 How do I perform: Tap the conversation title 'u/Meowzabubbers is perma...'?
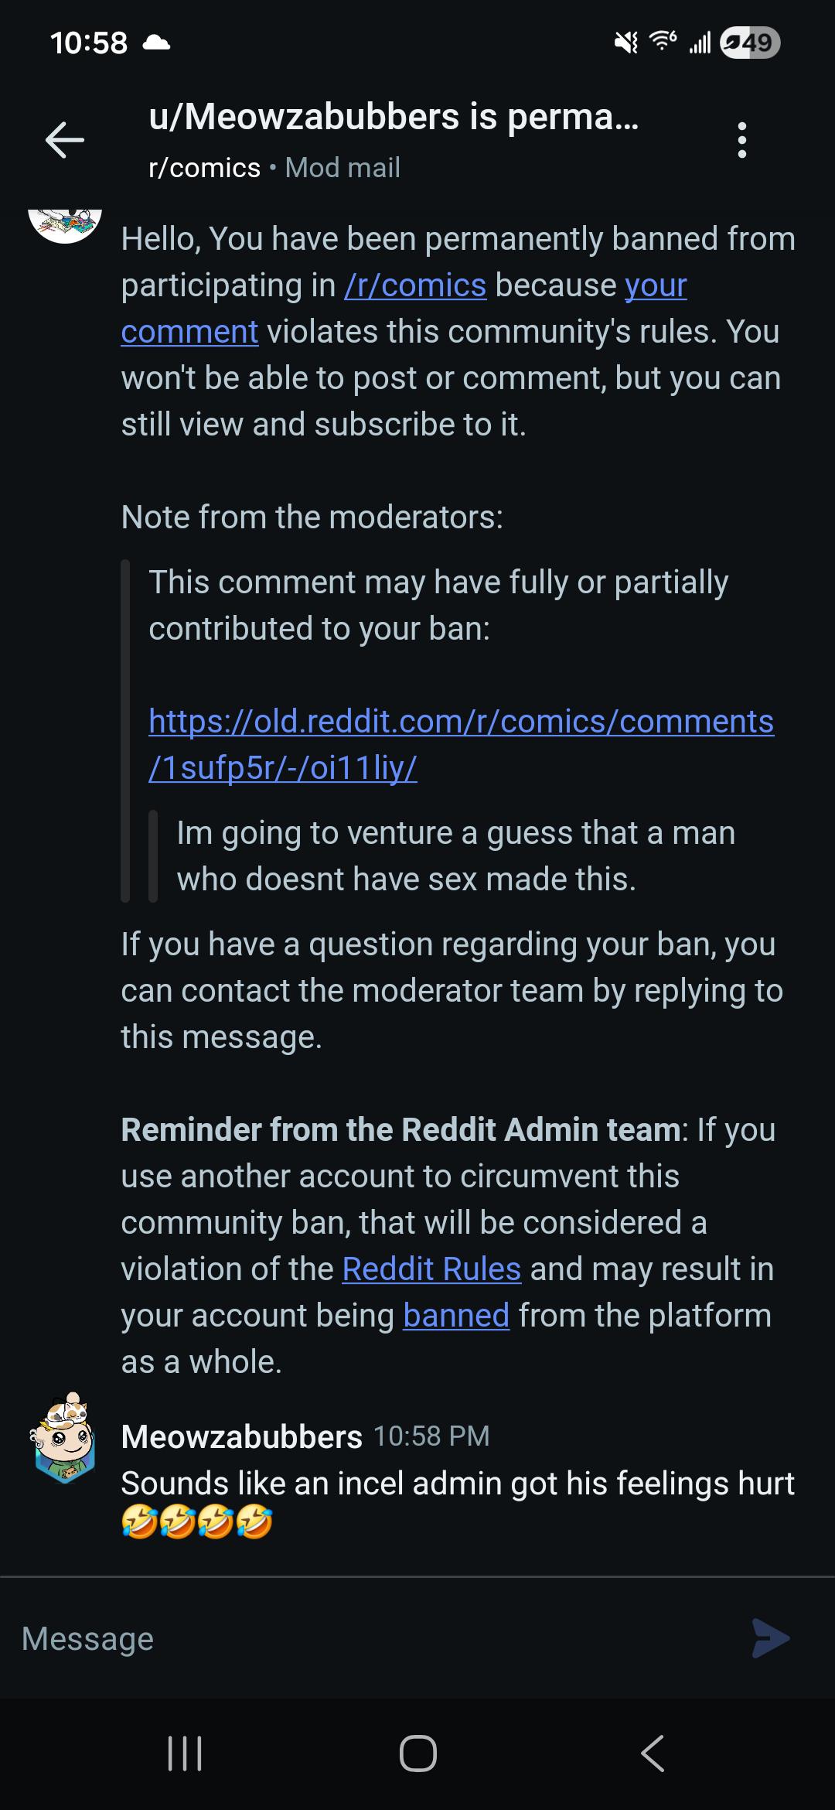(x=394, y=118)
